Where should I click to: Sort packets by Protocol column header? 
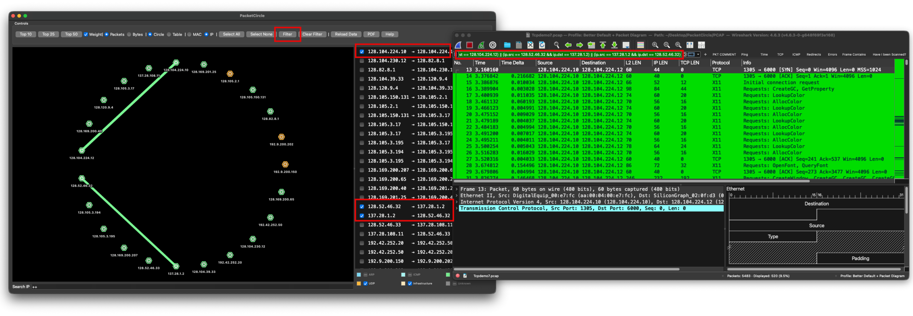[x=725, y=63]
